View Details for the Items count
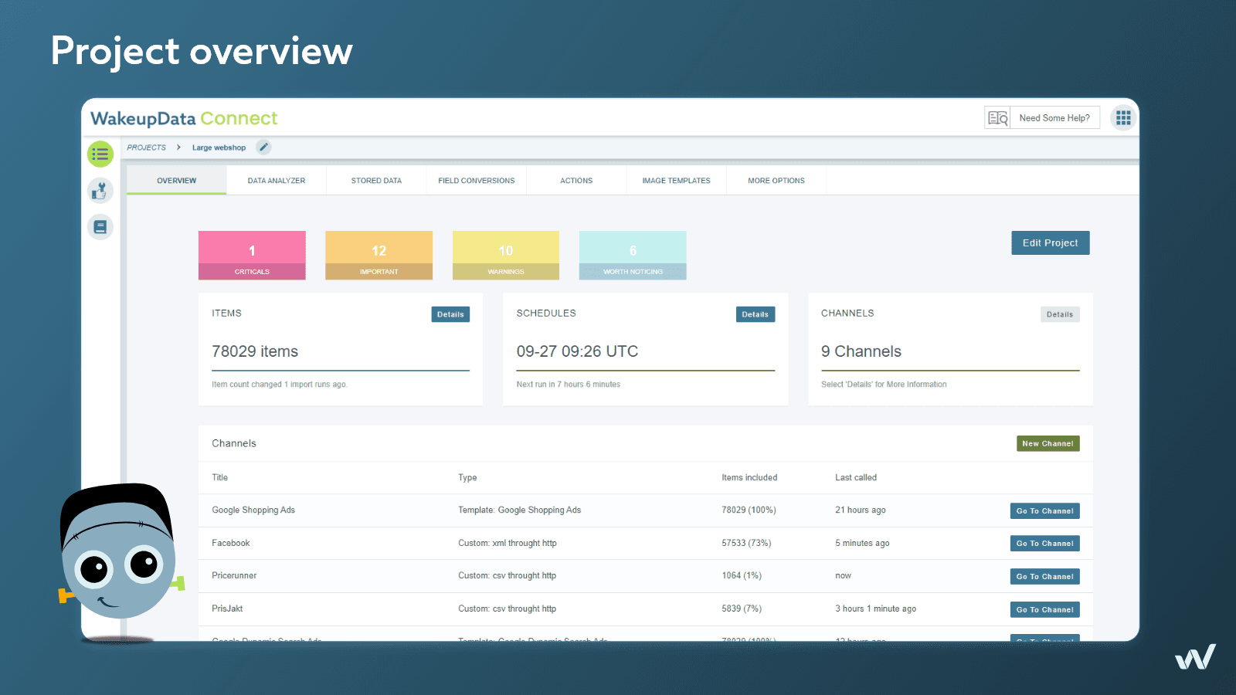Screen dimensions: 1236x695 coord(450,314)
